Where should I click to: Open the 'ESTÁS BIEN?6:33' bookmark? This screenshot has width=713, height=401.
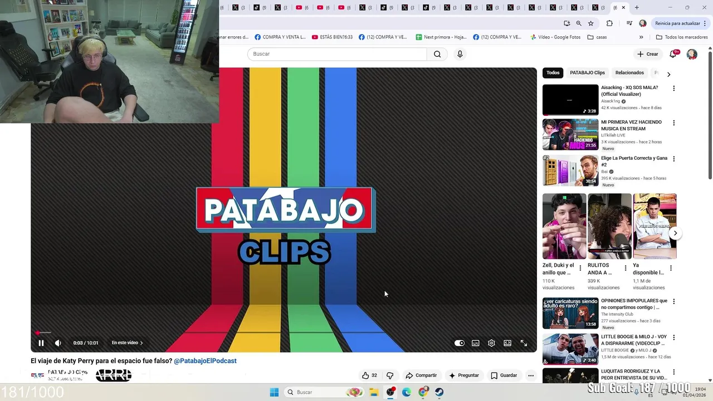click(x=332, y=37)
